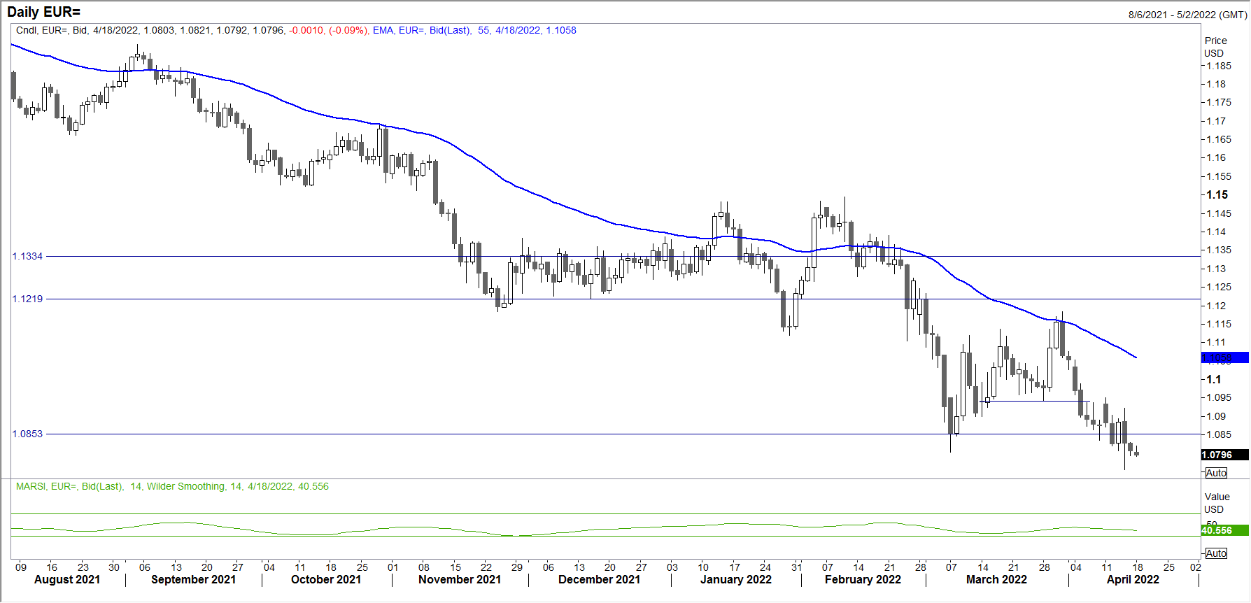Viewport: 1251px width, 603px height.
Task: Click the 1.1334 horizontal level label
Action: (x=27, y=256)
